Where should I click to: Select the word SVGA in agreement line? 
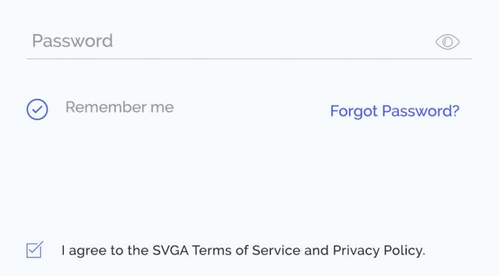(x=170, y=251)
